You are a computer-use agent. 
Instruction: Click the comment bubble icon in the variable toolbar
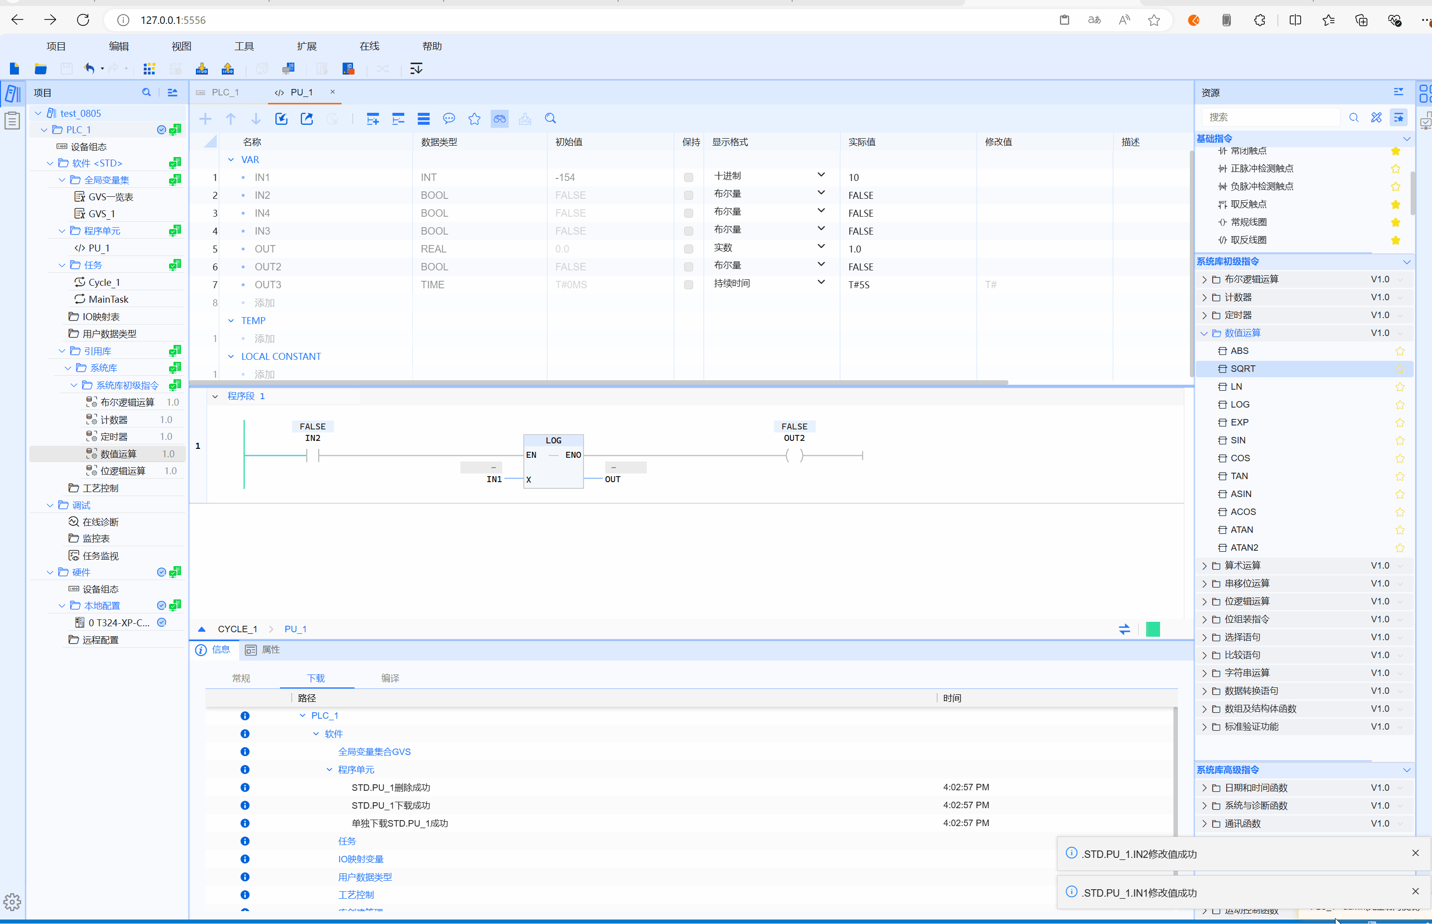tap(449, 119)
